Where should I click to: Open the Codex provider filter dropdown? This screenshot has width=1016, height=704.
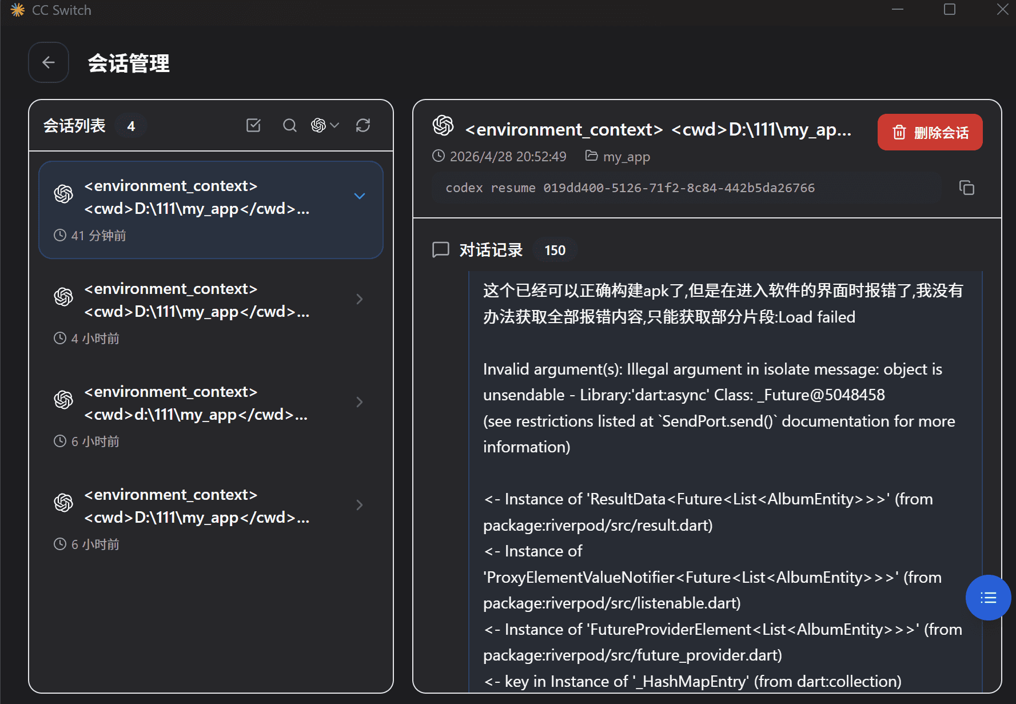(x=325, y=125)
